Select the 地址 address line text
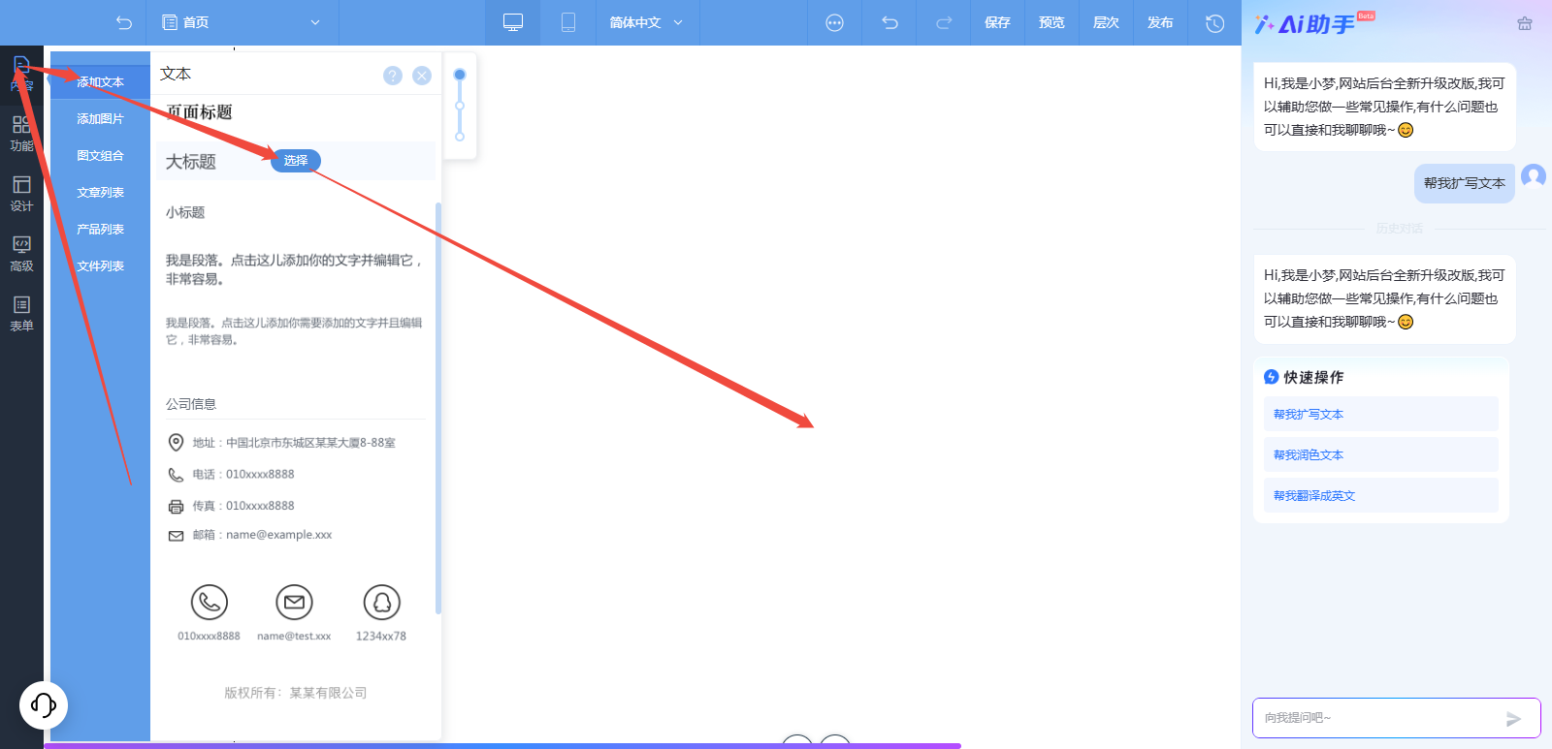This screenshot has width=1552, height=749. tap(294, 443)
